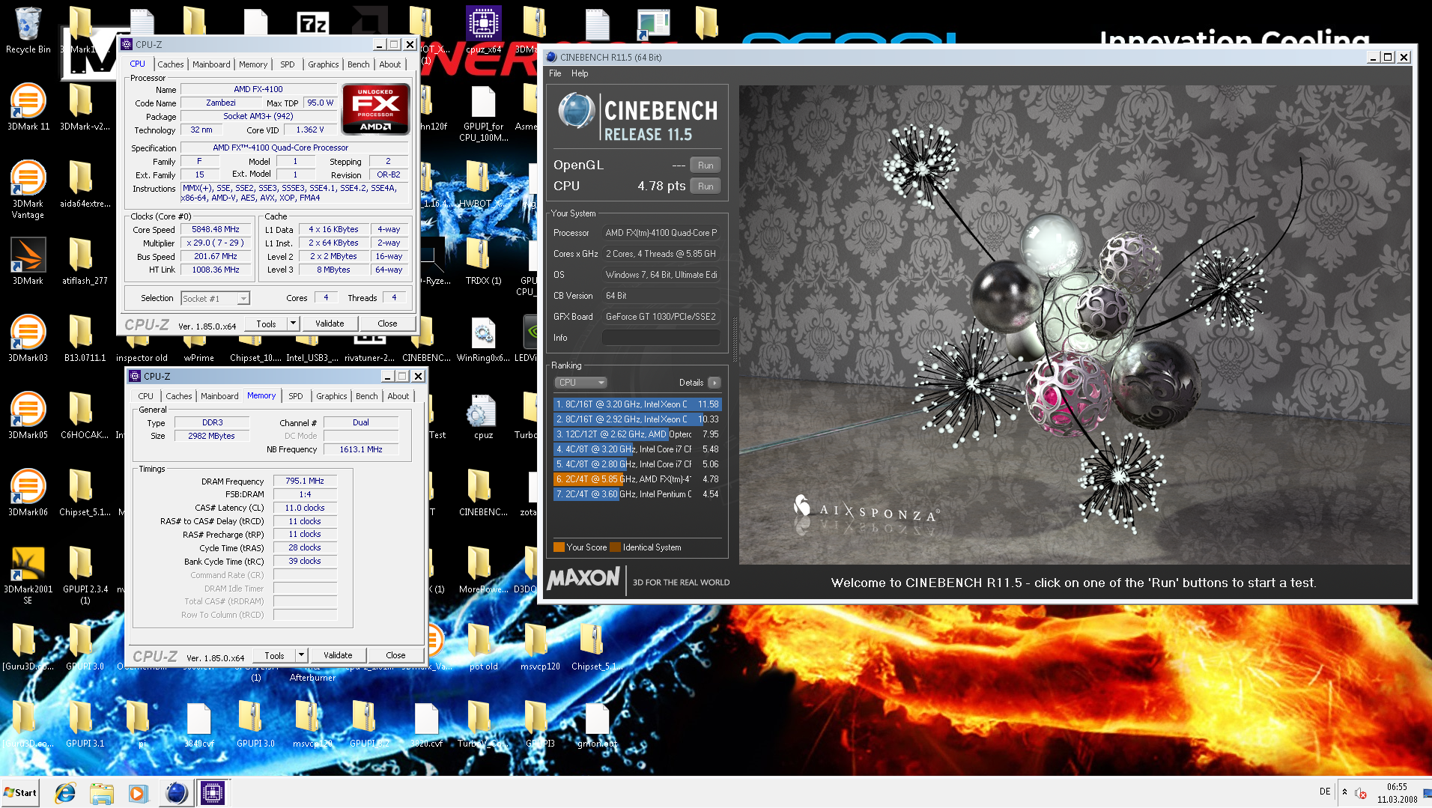Open Bench tab in CPU-Z memory window
The image size is (1432, 808).
click(367, 396)
